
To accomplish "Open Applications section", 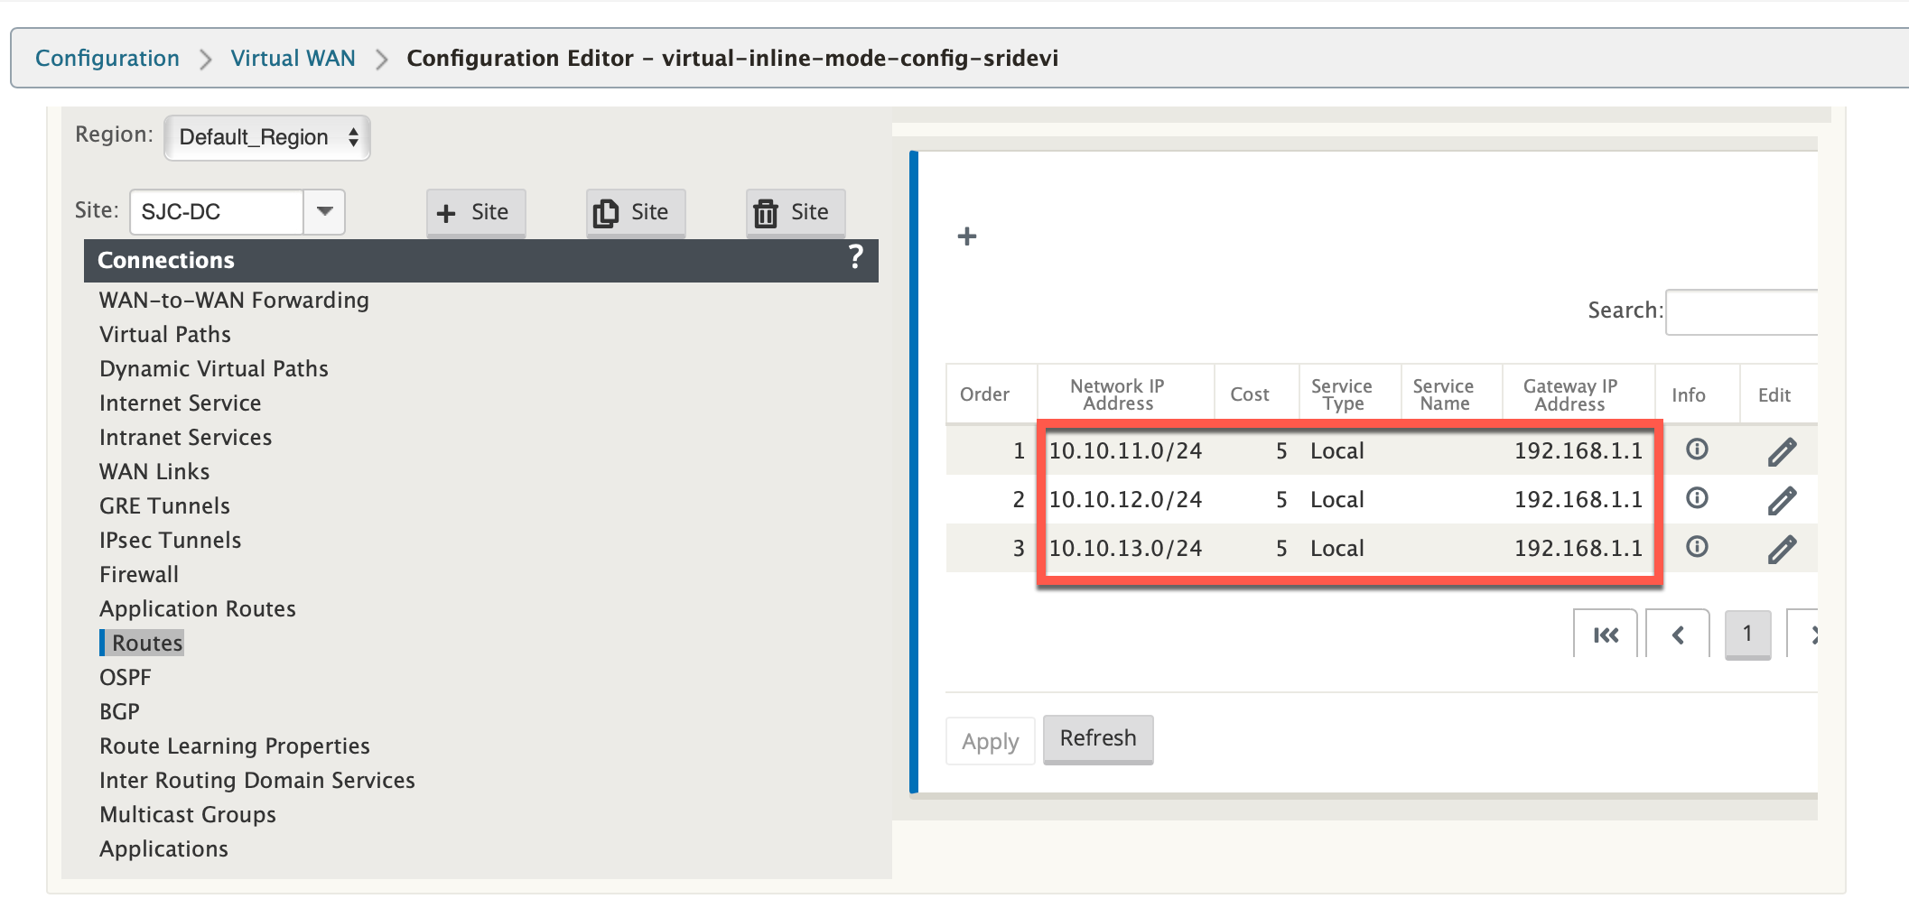I will pyautogui.click(x=164, y=848).
